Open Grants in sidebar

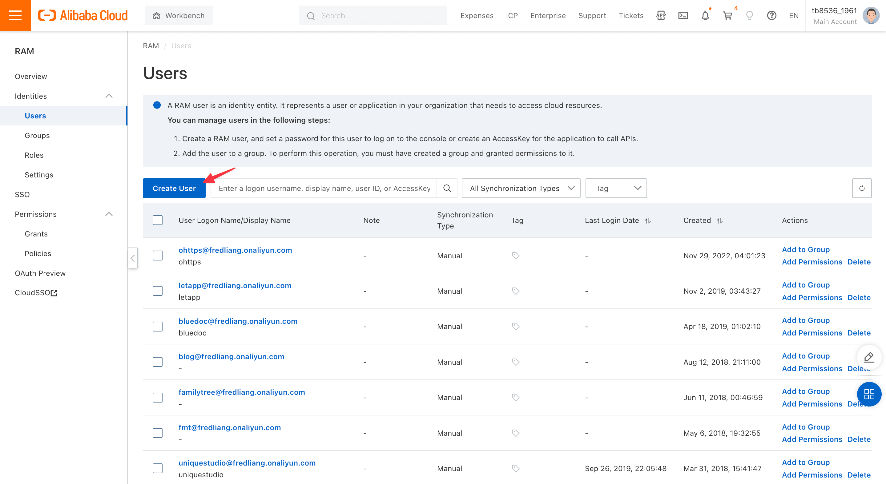pyautogui.click(x=36, y=234)
